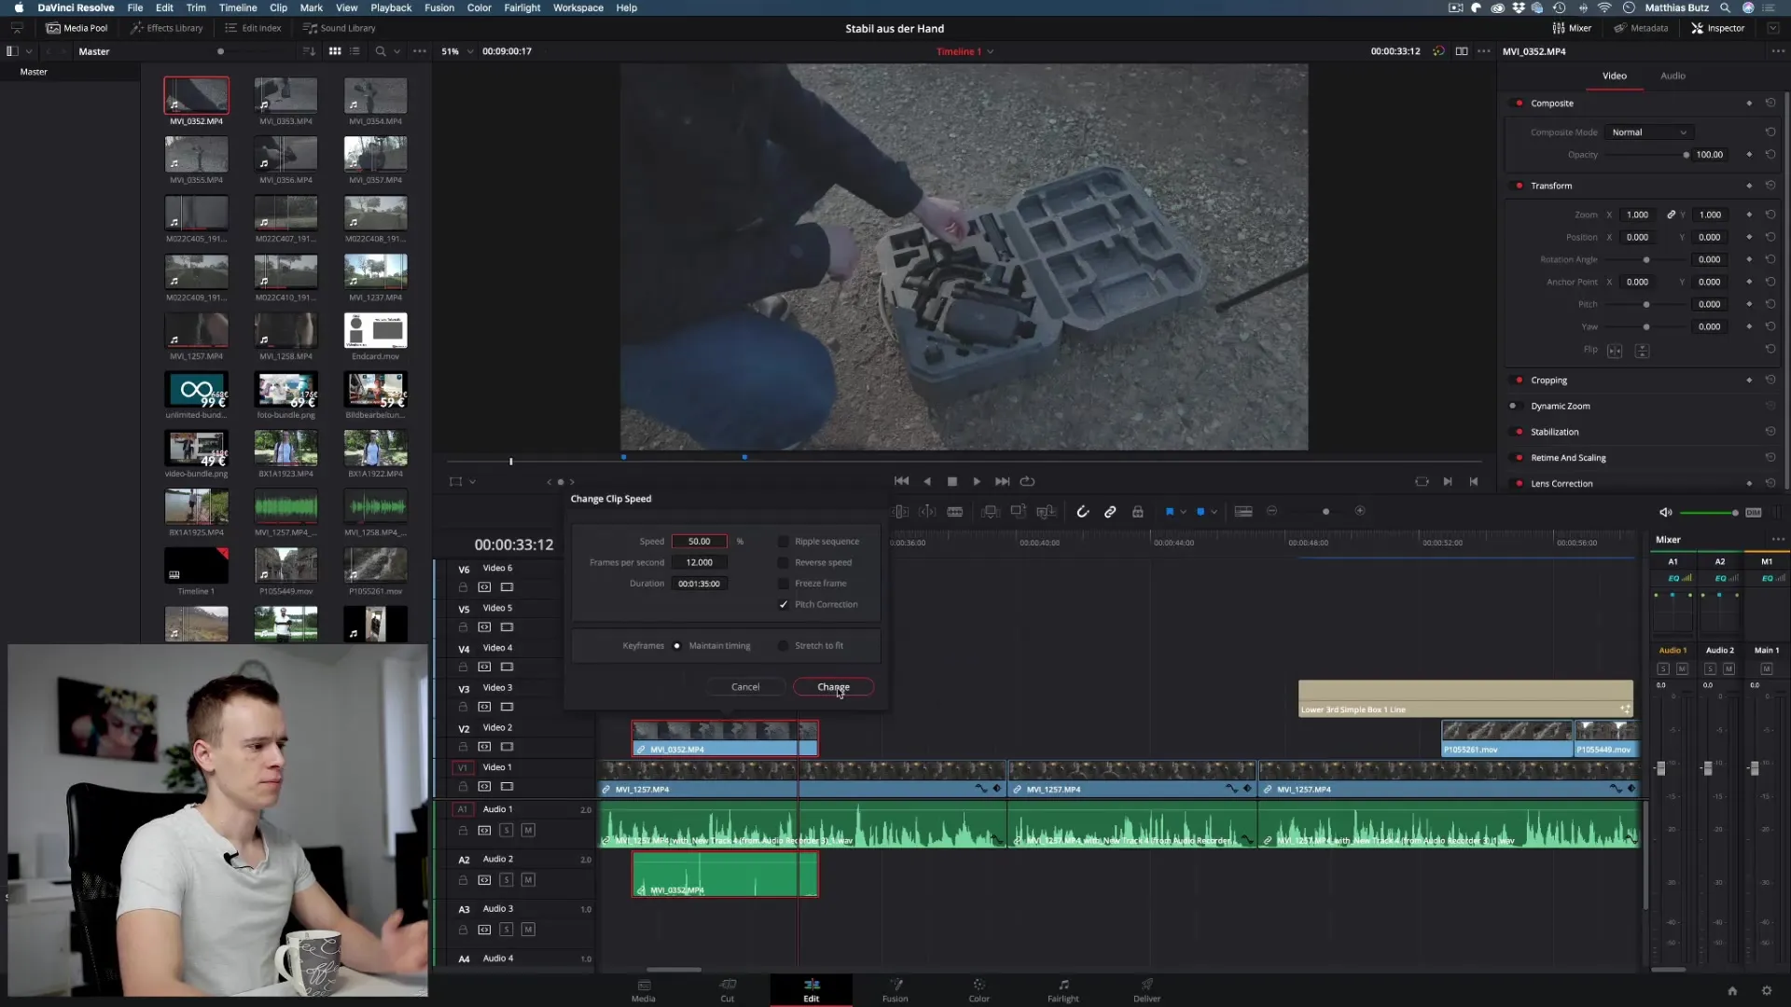Click the Change button in the speed dialog

[x=833, y=687]
